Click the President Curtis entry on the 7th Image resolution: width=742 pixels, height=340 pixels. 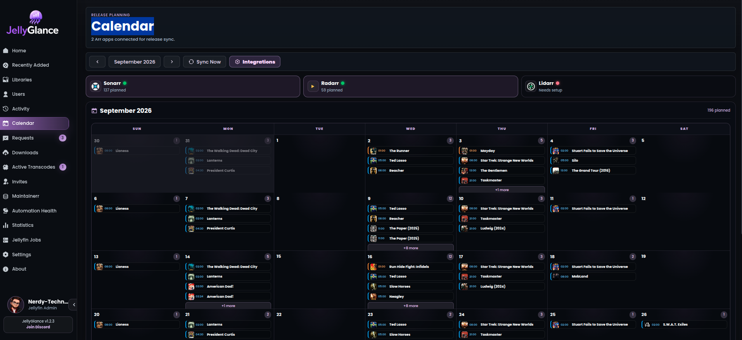pos(228,228)
